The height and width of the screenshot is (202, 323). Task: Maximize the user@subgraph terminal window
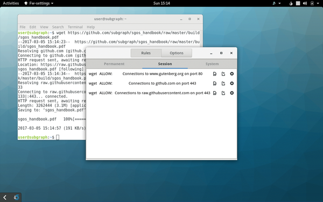189,19
